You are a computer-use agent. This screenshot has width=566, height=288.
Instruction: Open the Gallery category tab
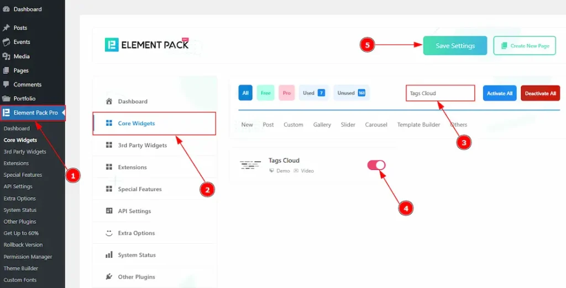pyautogui.click(x=322, y=125)
